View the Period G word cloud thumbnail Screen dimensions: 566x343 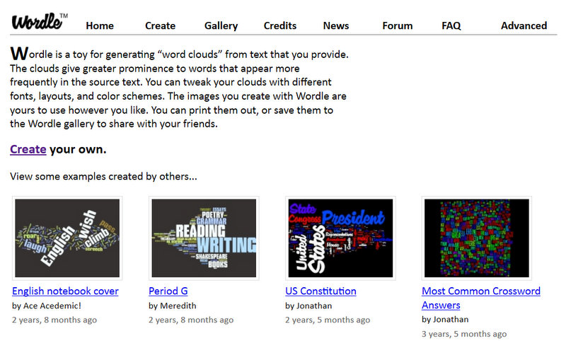click(x=204, y=238)
